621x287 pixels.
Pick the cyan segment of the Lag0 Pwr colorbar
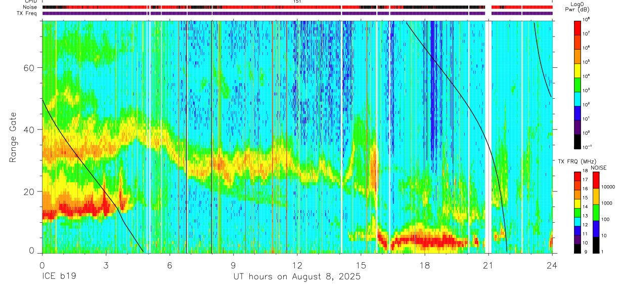tap(577, 98)
